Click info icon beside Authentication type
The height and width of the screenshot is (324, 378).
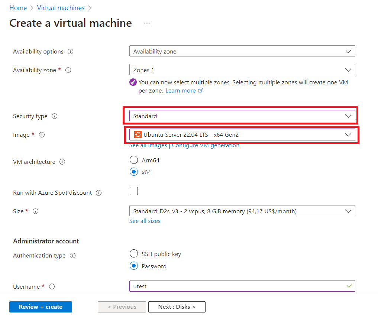[72, 256]
